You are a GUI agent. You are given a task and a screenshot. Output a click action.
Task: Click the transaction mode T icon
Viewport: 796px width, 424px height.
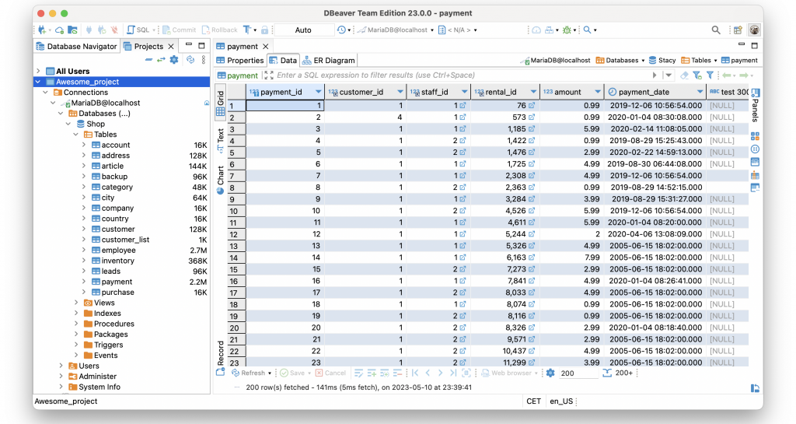(246, 30)
